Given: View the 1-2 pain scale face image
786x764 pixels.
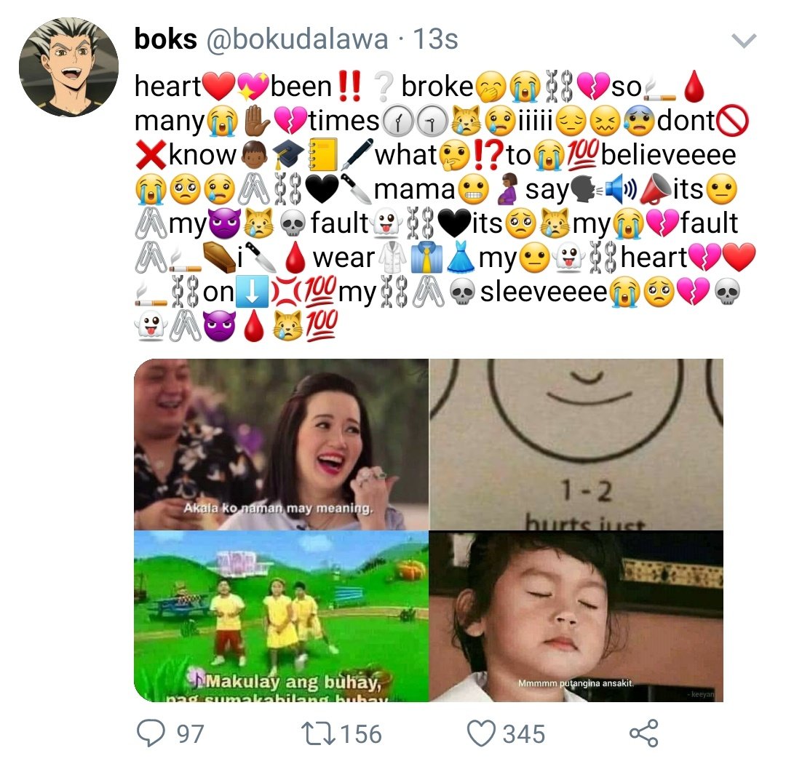Looking at the screenshot, I should [x=576, y=444].
